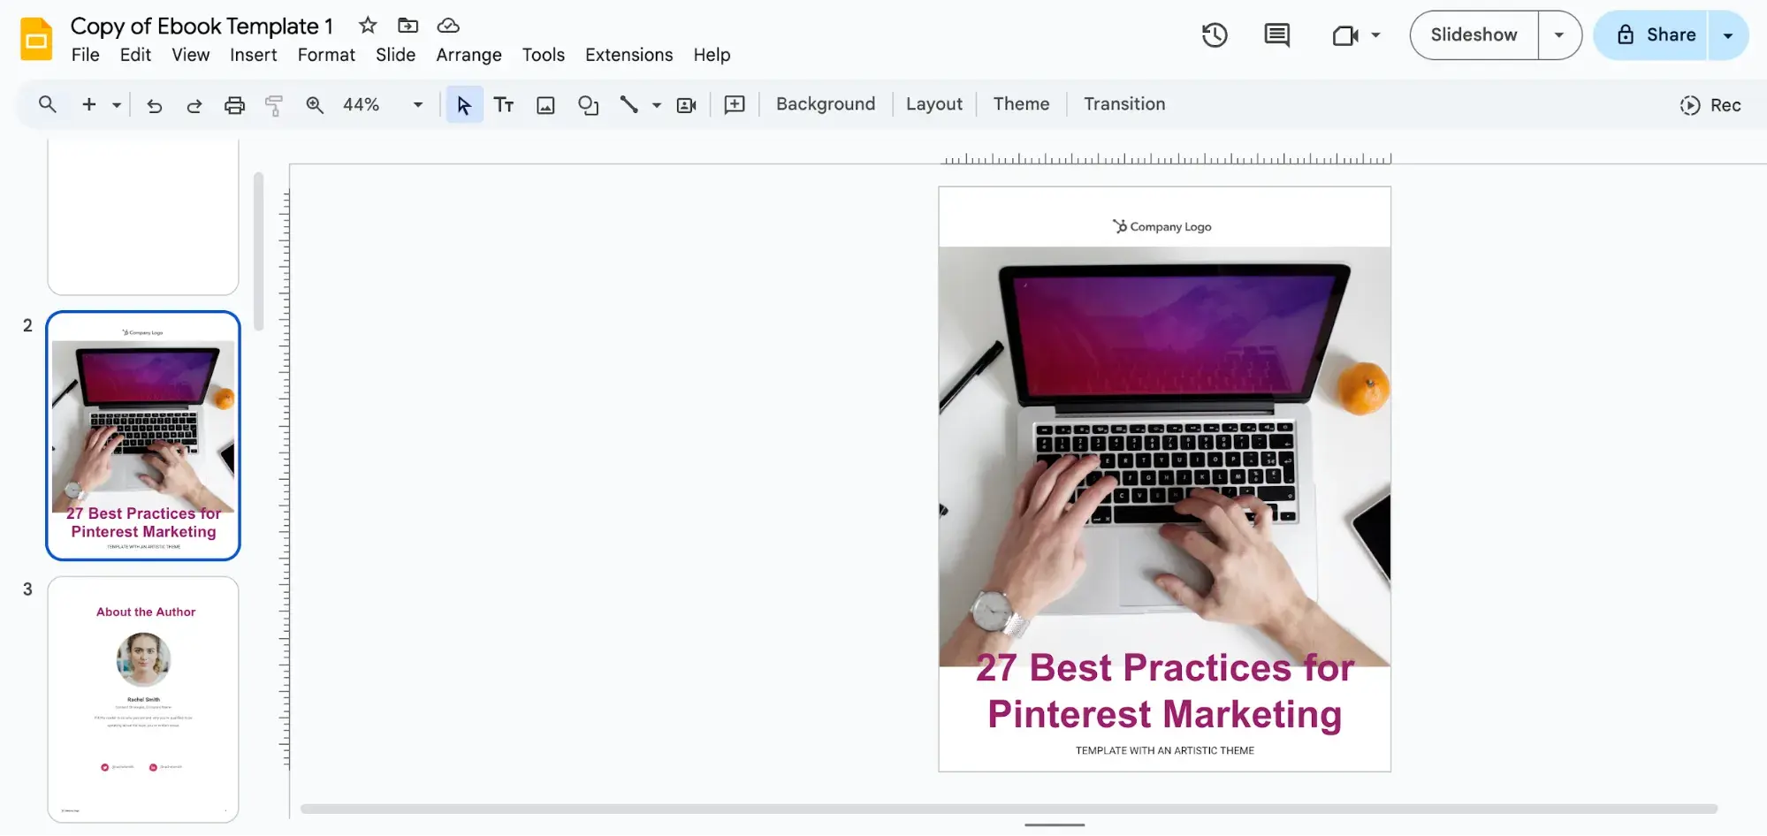Open the move to folder icon
The image size is (1767, 836).
tap(407, 26)
